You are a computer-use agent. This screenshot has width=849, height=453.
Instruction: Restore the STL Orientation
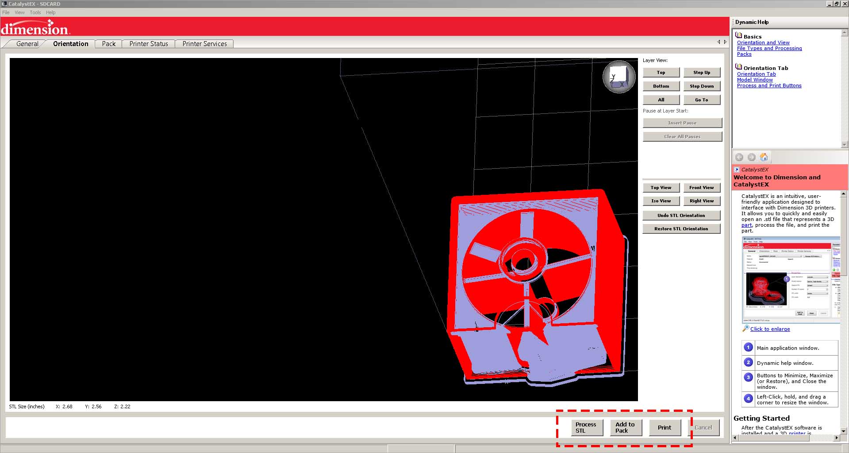681,229
